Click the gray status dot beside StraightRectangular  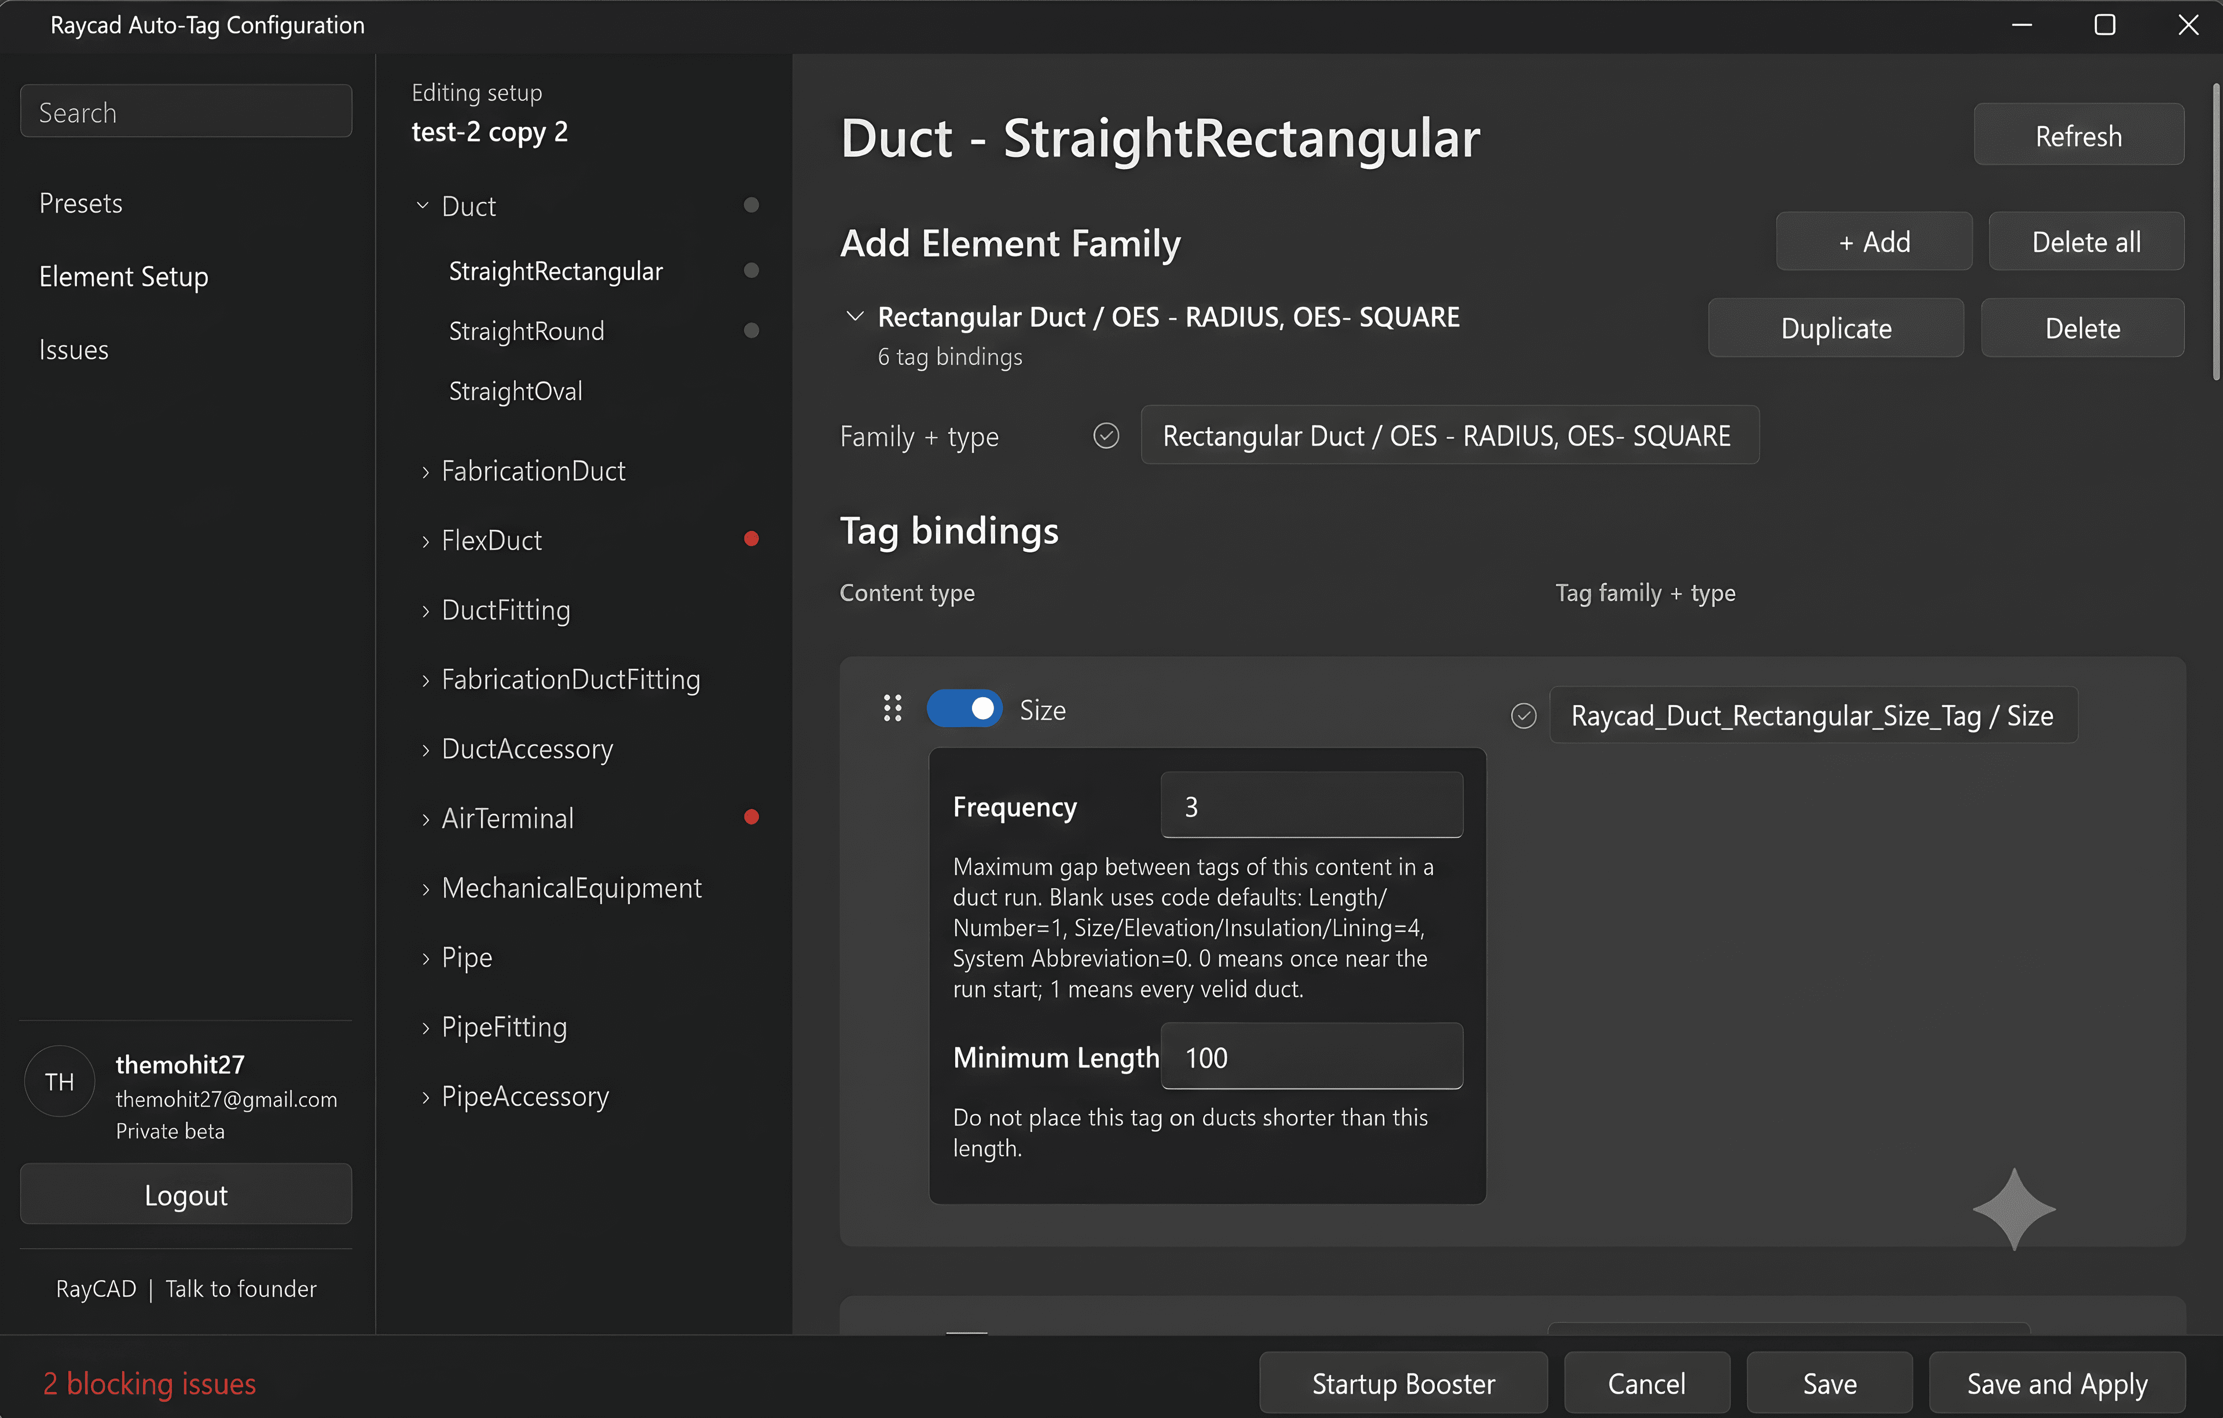[x=751, y=270]
